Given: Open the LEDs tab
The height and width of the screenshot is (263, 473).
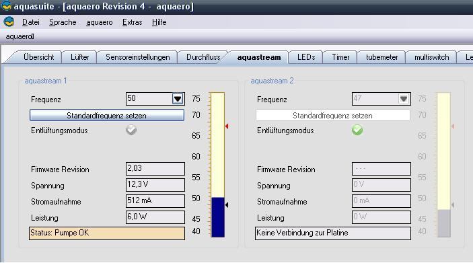Looking at the screenshot, I should tap(306, 57).
